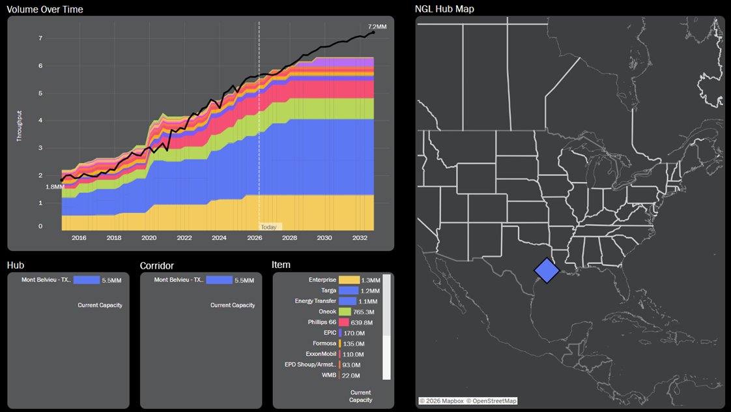Click the 5.5MM value in Corridor panel
Image resolution: width=731 pixels, height=412 pixels.
click(244, 280)
